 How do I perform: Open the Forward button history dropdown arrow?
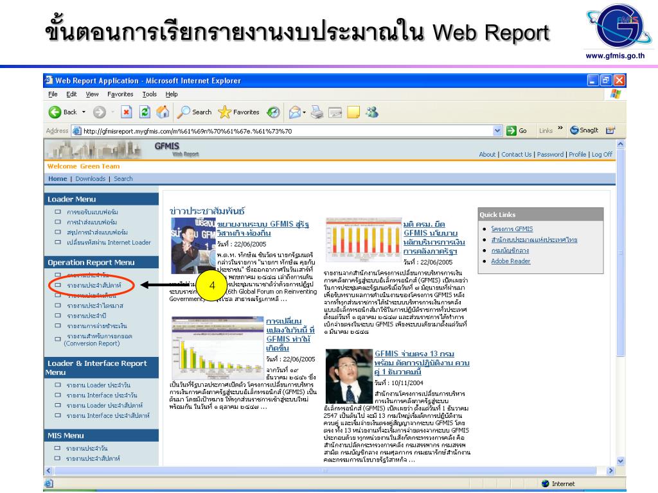(x=112, y=112)
